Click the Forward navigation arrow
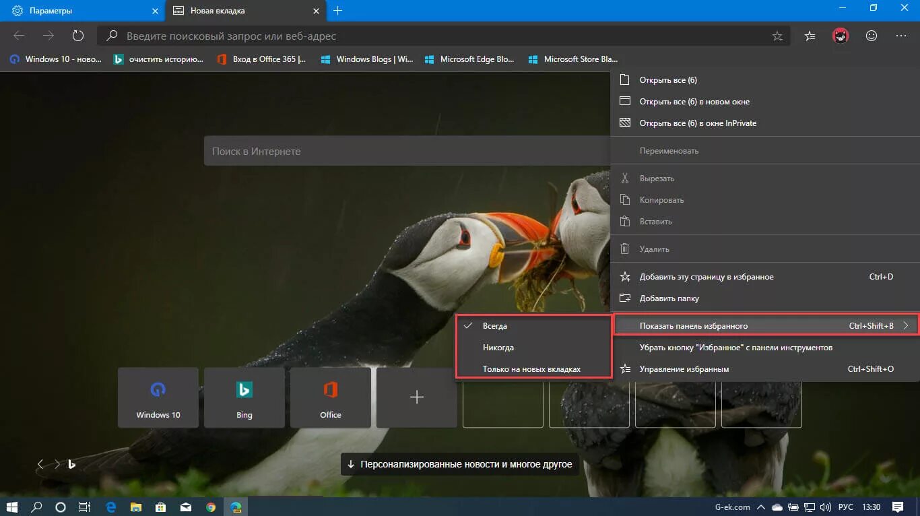 pos(48,36)
